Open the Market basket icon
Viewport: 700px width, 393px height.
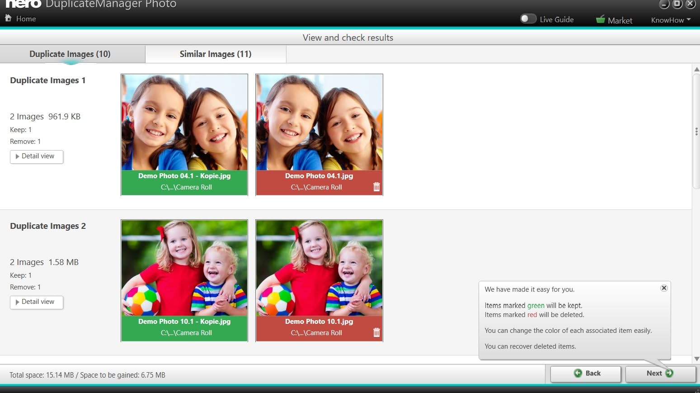pyautogui.click(x=600, y=19)
